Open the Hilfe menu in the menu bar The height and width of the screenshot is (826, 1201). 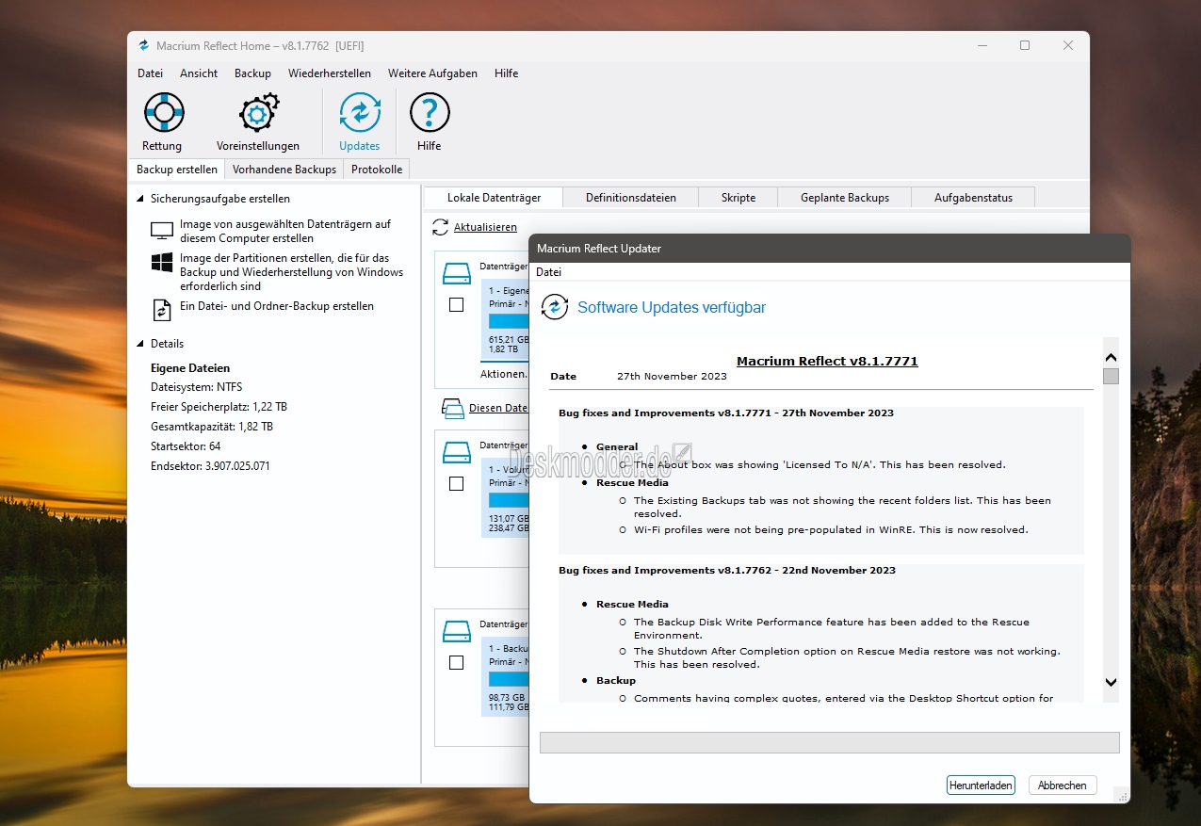[507, 73]
